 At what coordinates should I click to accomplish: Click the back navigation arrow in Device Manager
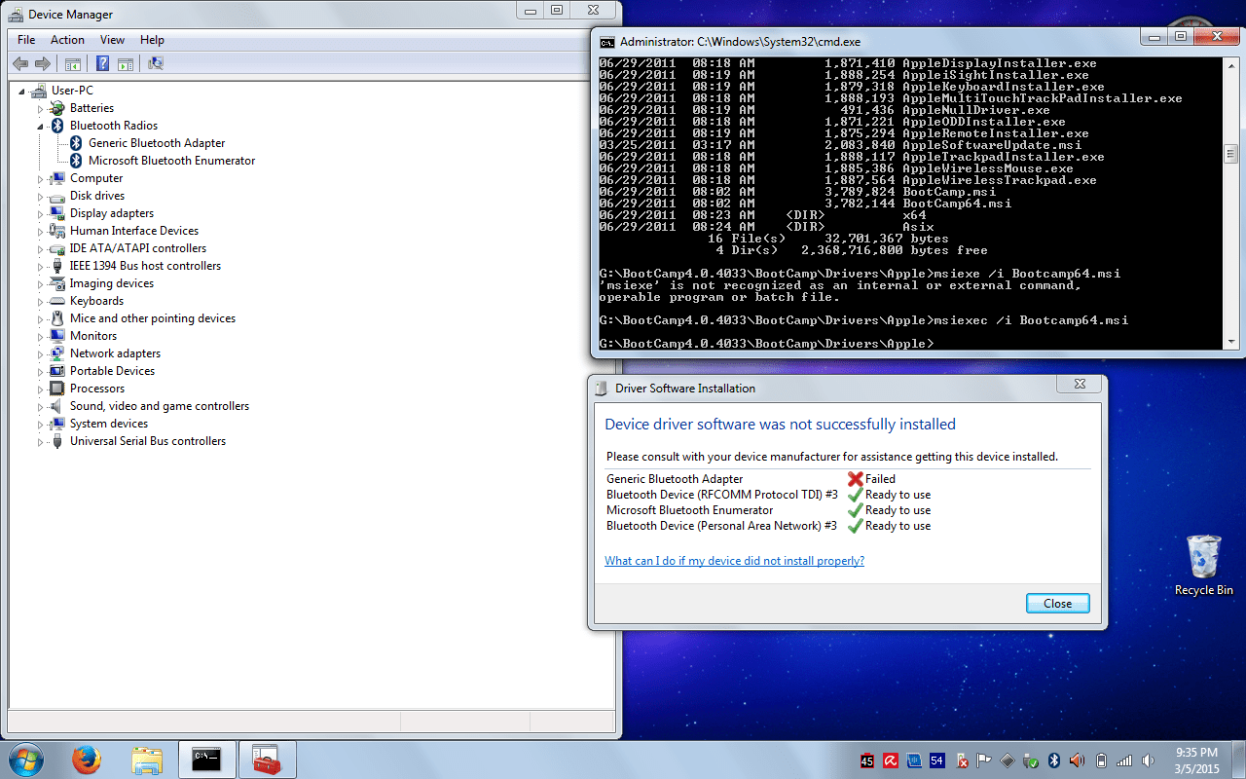coord(19,63)
